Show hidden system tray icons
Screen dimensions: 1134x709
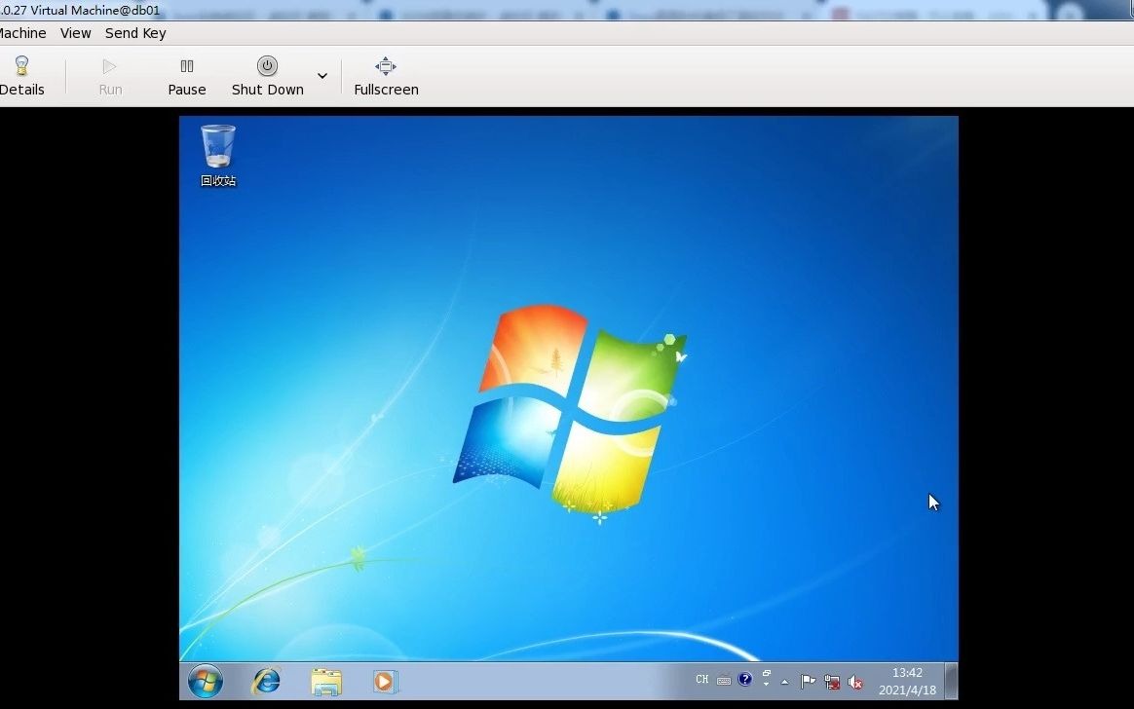(x=784, y=682)
